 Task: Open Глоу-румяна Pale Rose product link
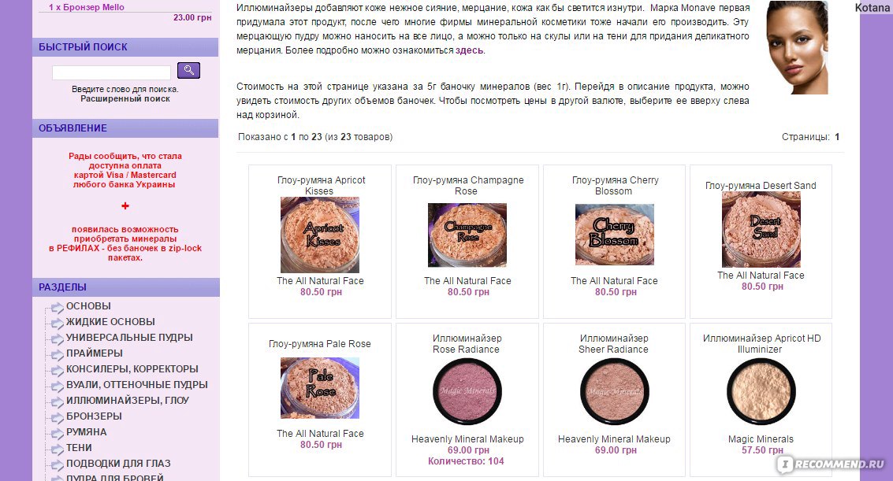319,344
